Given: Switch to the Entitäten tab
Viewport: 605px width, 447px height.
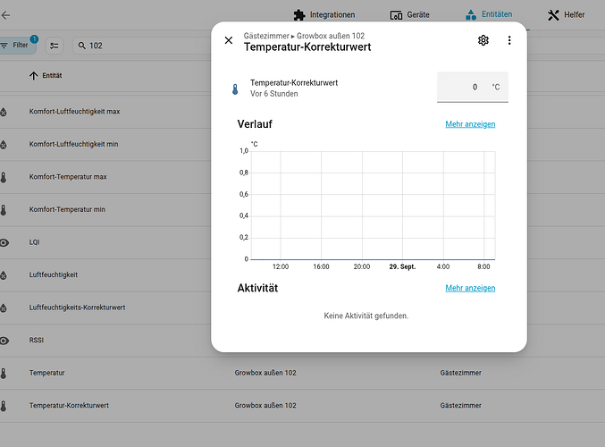Looking at the screenshot, I should [489, 14].
